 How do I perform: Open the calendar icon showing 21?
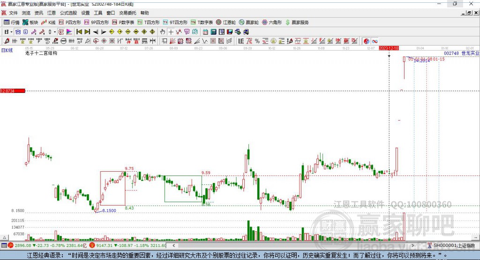pyautogui.click(x=205, y=32)
